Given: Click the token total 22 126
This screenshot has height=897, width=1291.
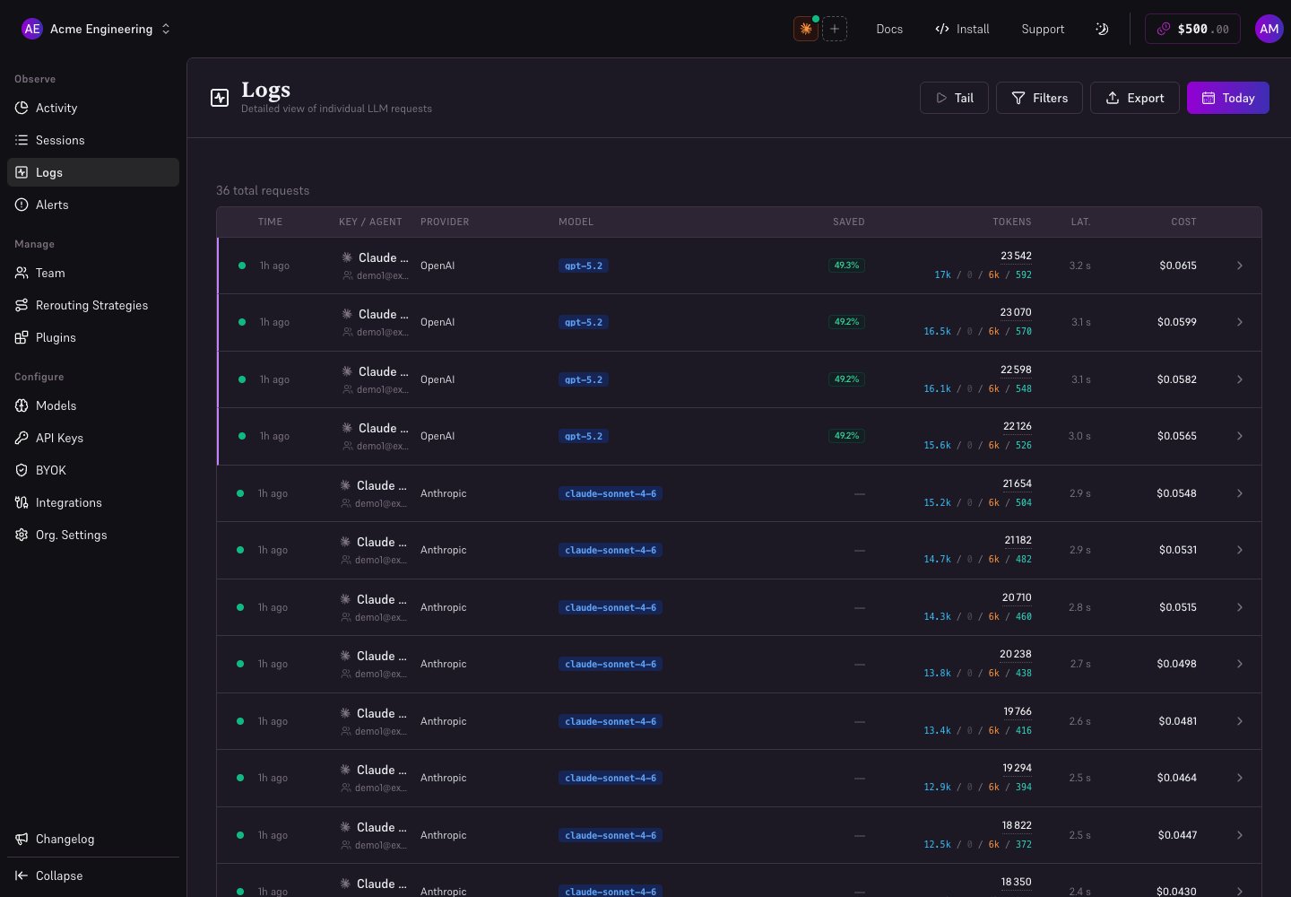Looking at the screenshot, I should click(x=1017, y=426).
